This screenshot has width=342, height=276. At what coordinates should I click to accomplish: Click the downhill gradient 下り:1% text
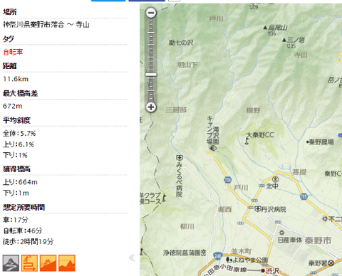click(x=15, y=155)
